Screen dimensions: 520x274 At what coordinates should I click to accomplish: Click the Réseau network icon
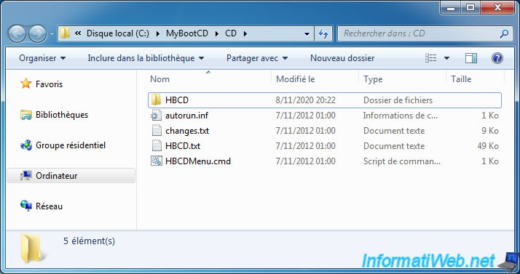tap(26, 206)
